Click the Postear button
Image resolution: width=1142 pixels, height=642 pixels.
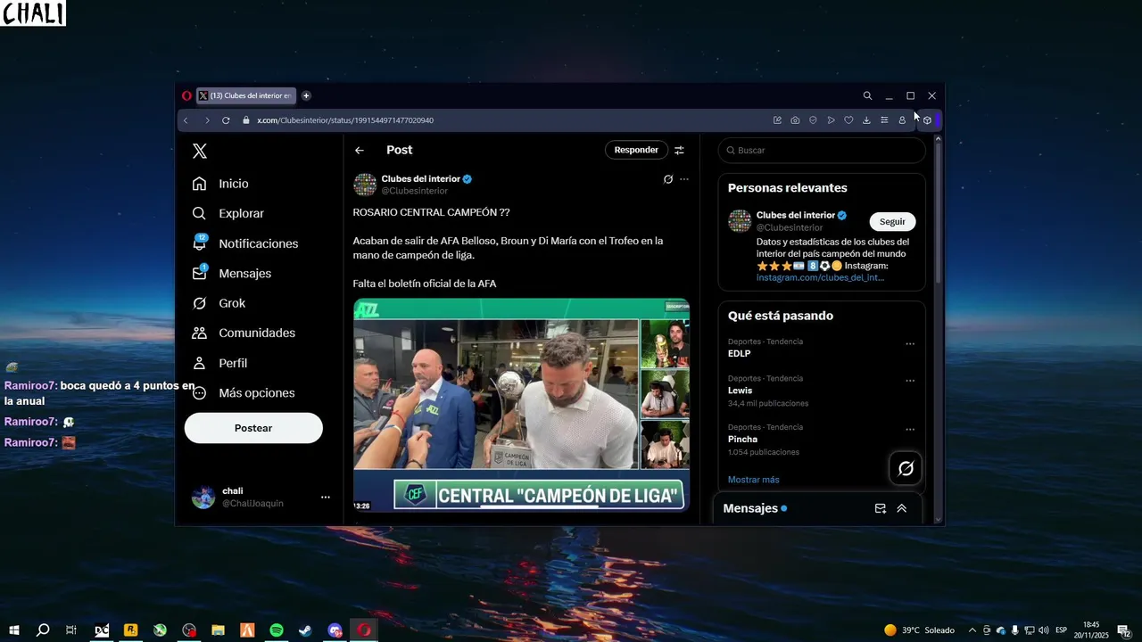tap(253, 428)
